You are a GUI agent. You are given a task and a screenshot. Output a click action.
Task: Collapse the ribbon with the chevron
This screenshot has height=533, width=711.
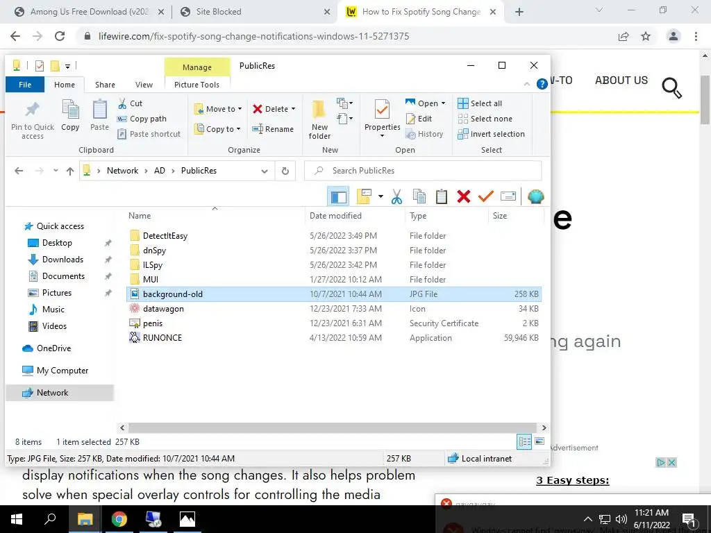(x=526, y=84)
